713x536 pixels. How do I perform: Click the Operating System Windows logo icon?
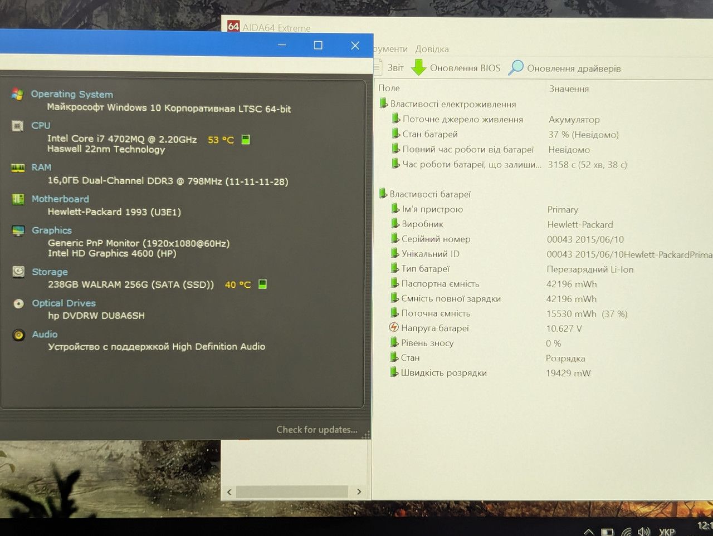point(17,94)
